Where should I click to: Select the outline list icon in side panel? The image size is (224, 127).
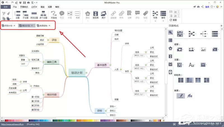[171, 40]
